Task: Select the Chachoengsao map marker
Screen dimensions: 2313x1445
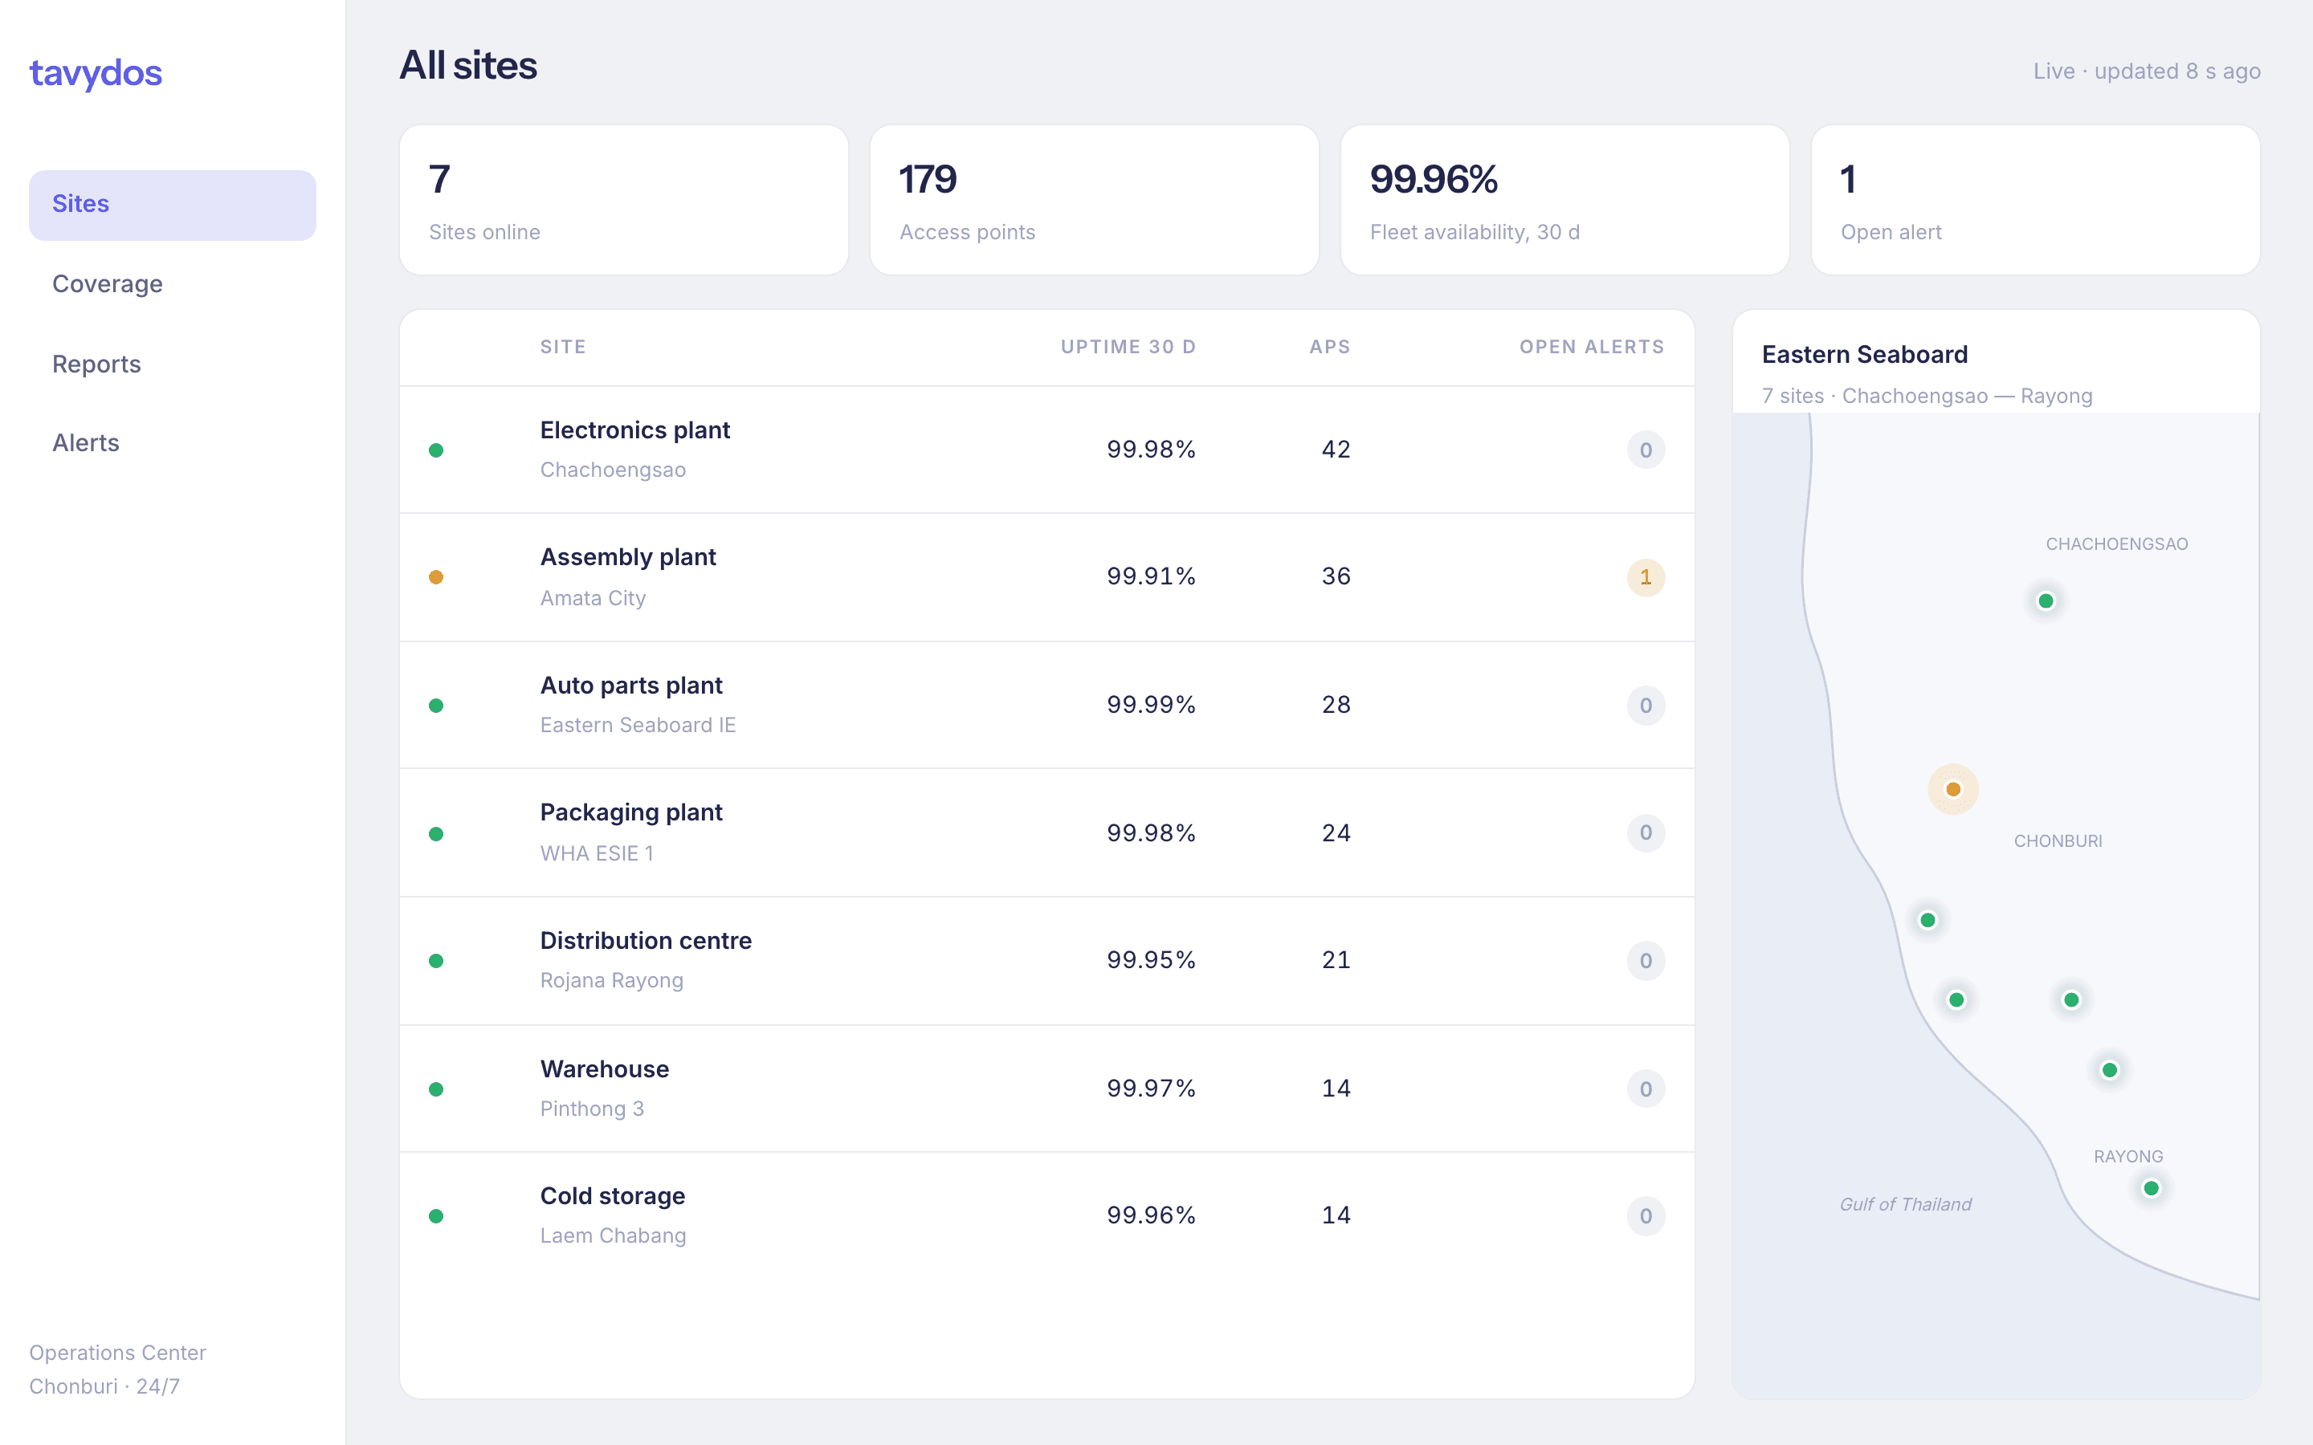Action: (x=2046, y=601)
